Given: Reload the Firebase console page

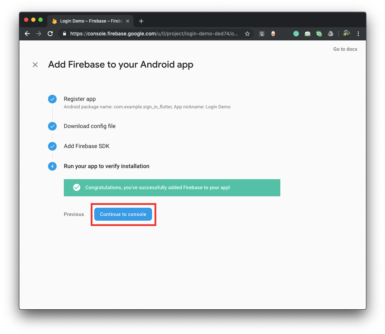Looking at the screenshot, I should coord(50,34).
